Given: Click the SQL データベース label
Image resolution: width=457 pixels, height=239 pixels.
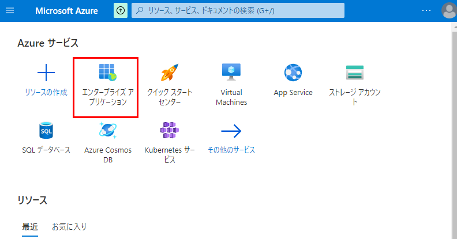Looking at the screenshot, I should point(46,150).
